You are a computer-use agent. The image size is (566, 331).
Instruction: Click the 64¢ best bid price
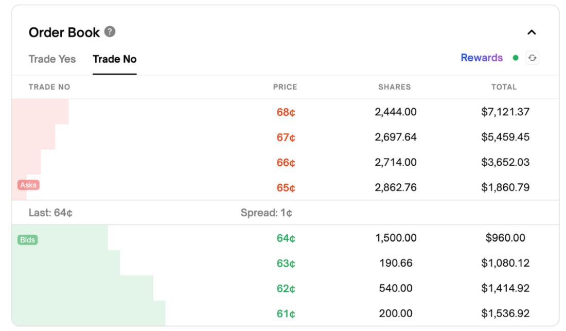(x=286, y=238)
